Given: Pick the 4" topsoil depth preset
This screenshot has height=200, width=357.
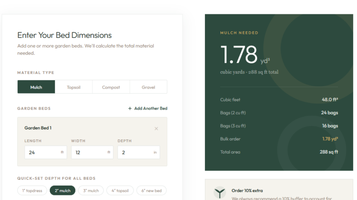Looking at the screenshot, I should click(x=120, y=190).
